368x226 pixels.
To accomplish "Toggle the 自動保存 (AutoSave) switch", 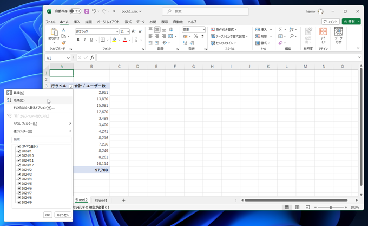I will [75, 11].
